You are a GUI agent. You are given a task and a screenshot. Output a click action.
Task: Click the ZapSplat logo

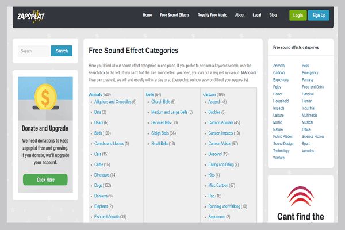[33, 16]
